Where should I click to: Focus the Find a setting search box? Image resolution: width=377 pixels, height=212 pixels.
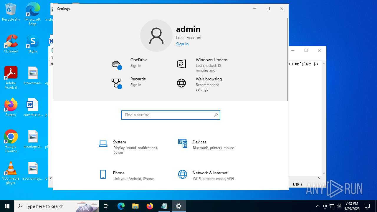[171, 115]
